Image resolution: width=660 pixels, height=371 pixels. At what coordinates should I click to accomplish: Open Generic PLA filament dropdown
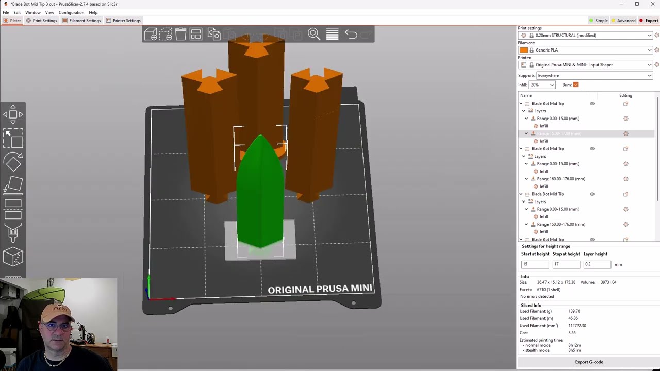(x=586, y=50)
